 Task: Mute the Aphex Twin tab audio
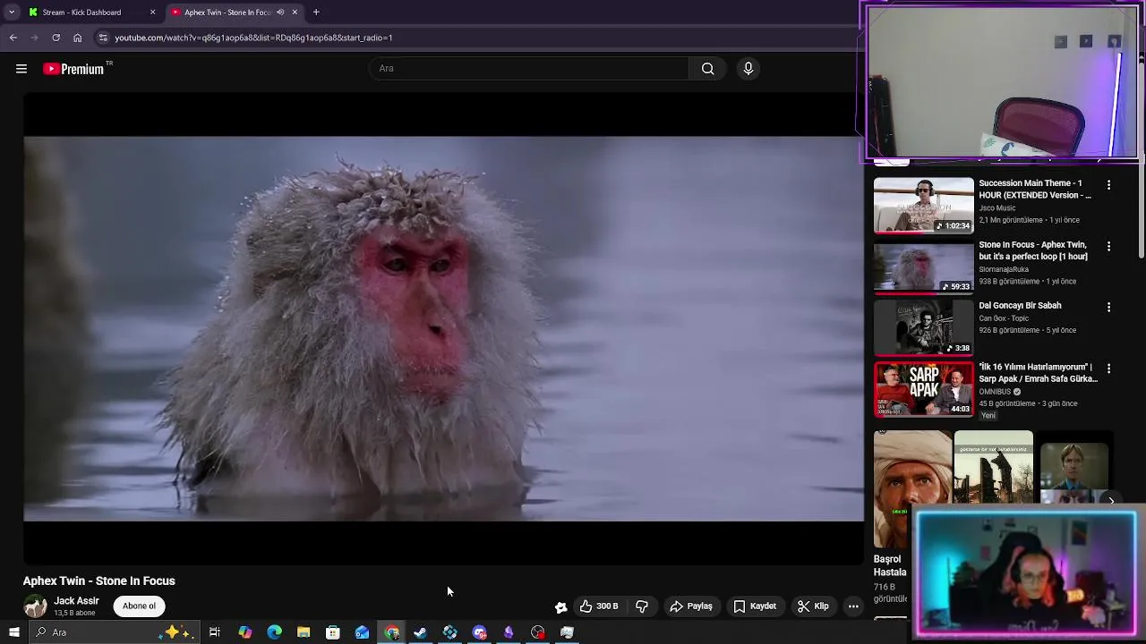280,13
